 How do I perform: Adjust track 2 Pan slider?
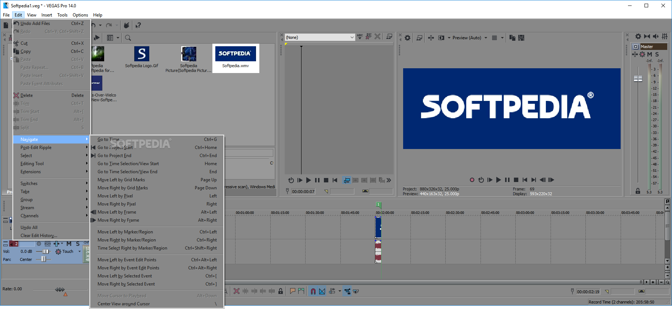[x=44, y=259]
